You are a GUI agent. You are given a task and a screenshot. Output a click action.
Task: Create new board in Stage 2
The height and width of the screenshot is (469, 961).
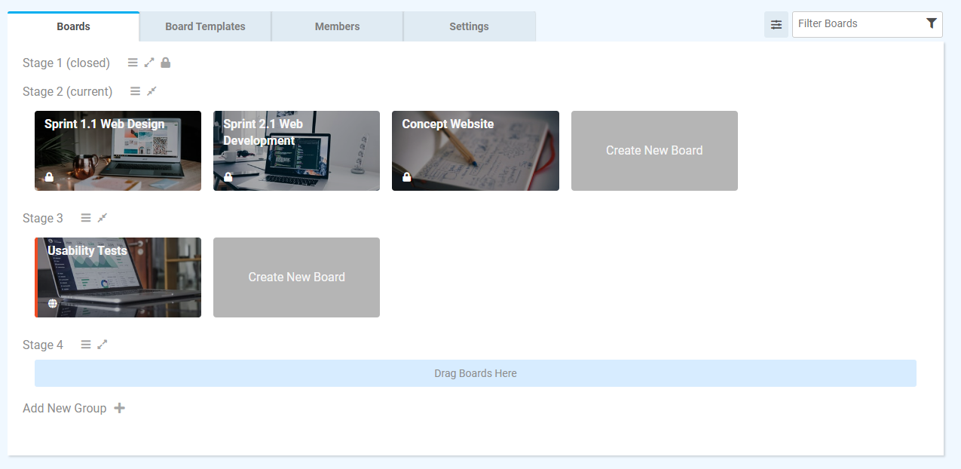point(653,151)
